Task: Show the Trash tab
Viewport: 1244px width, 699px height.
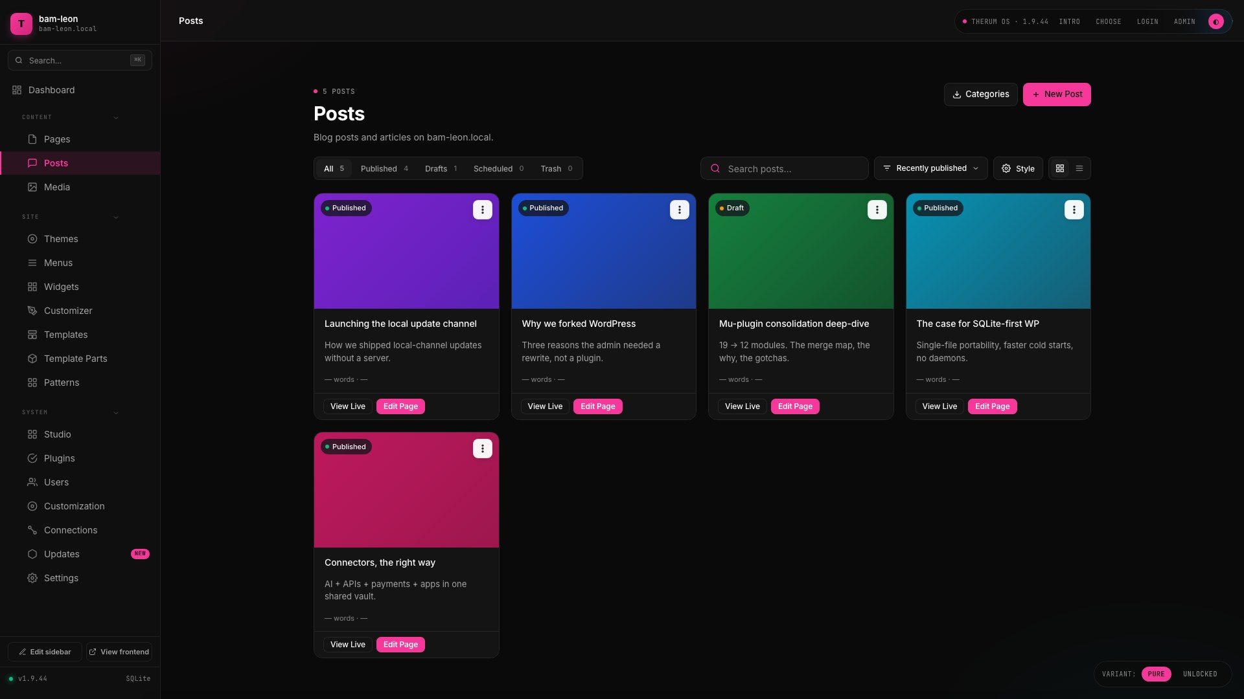Action: (556, 169)
